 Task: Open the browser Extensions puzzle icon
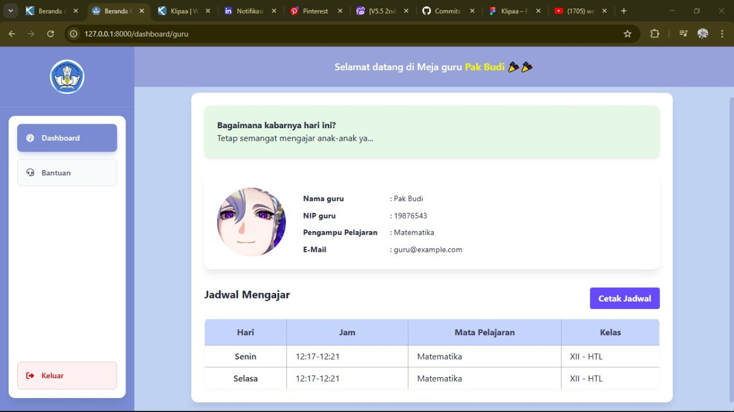(x=654, y=34)
